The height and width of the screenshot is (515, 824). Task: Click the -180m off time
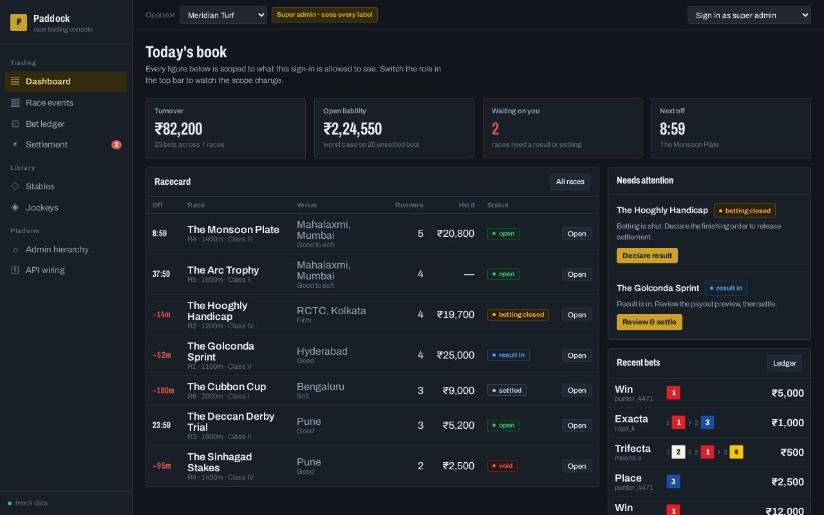[164, 390]
